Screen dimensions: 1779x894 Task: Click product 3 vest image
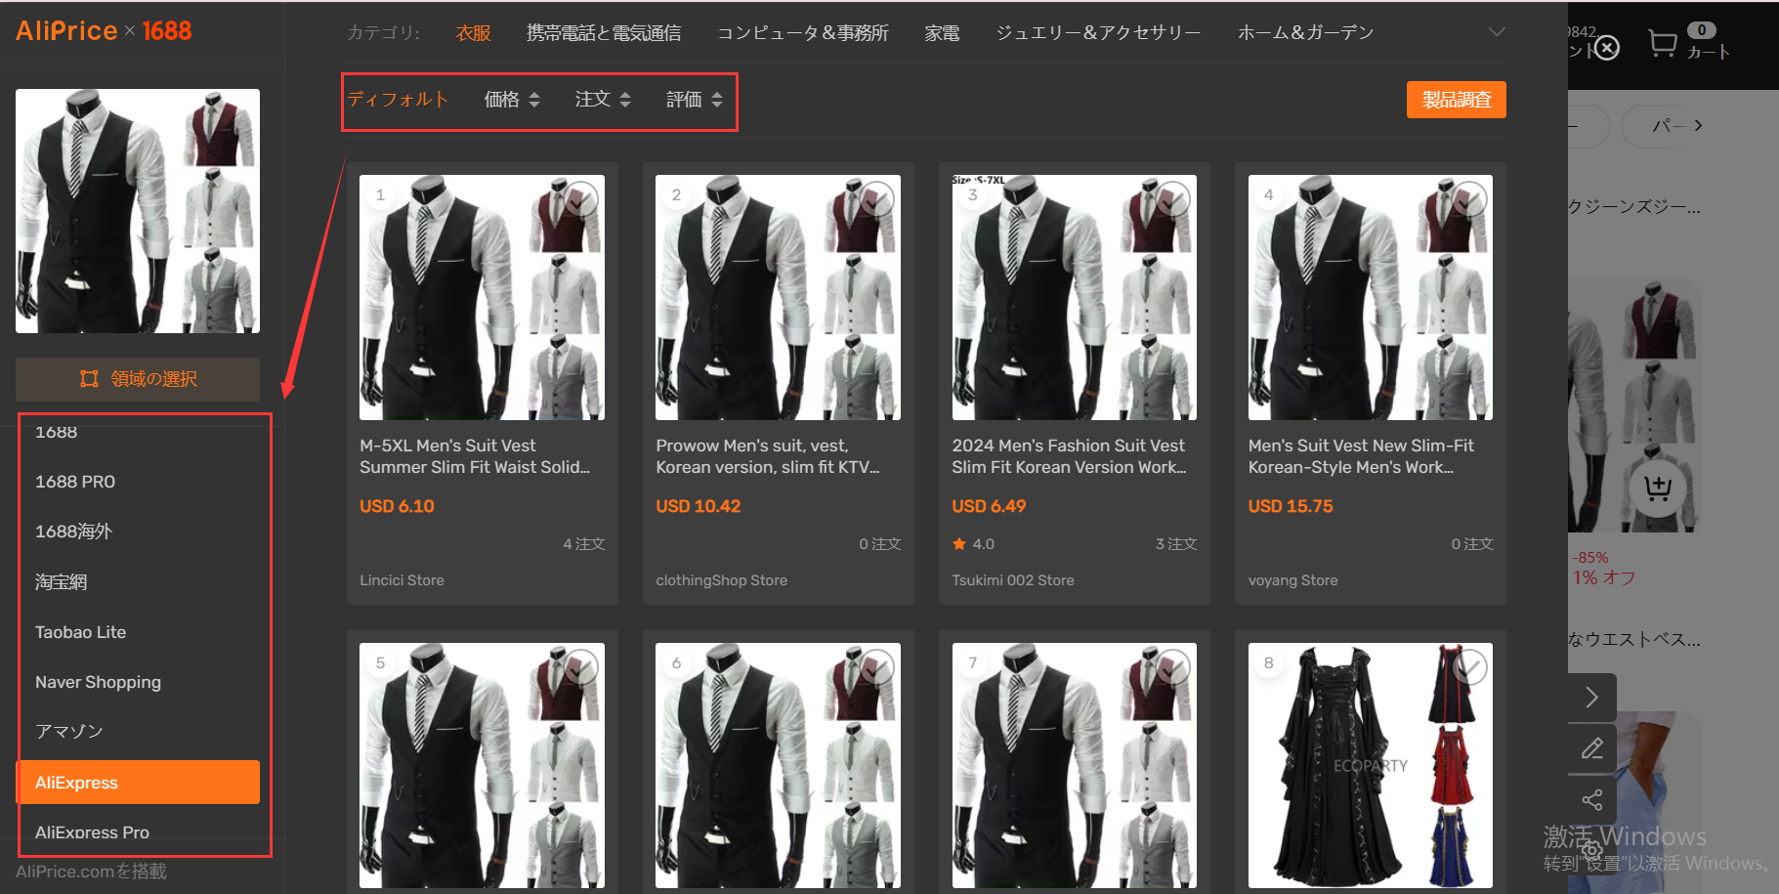tap(1075, 297)
